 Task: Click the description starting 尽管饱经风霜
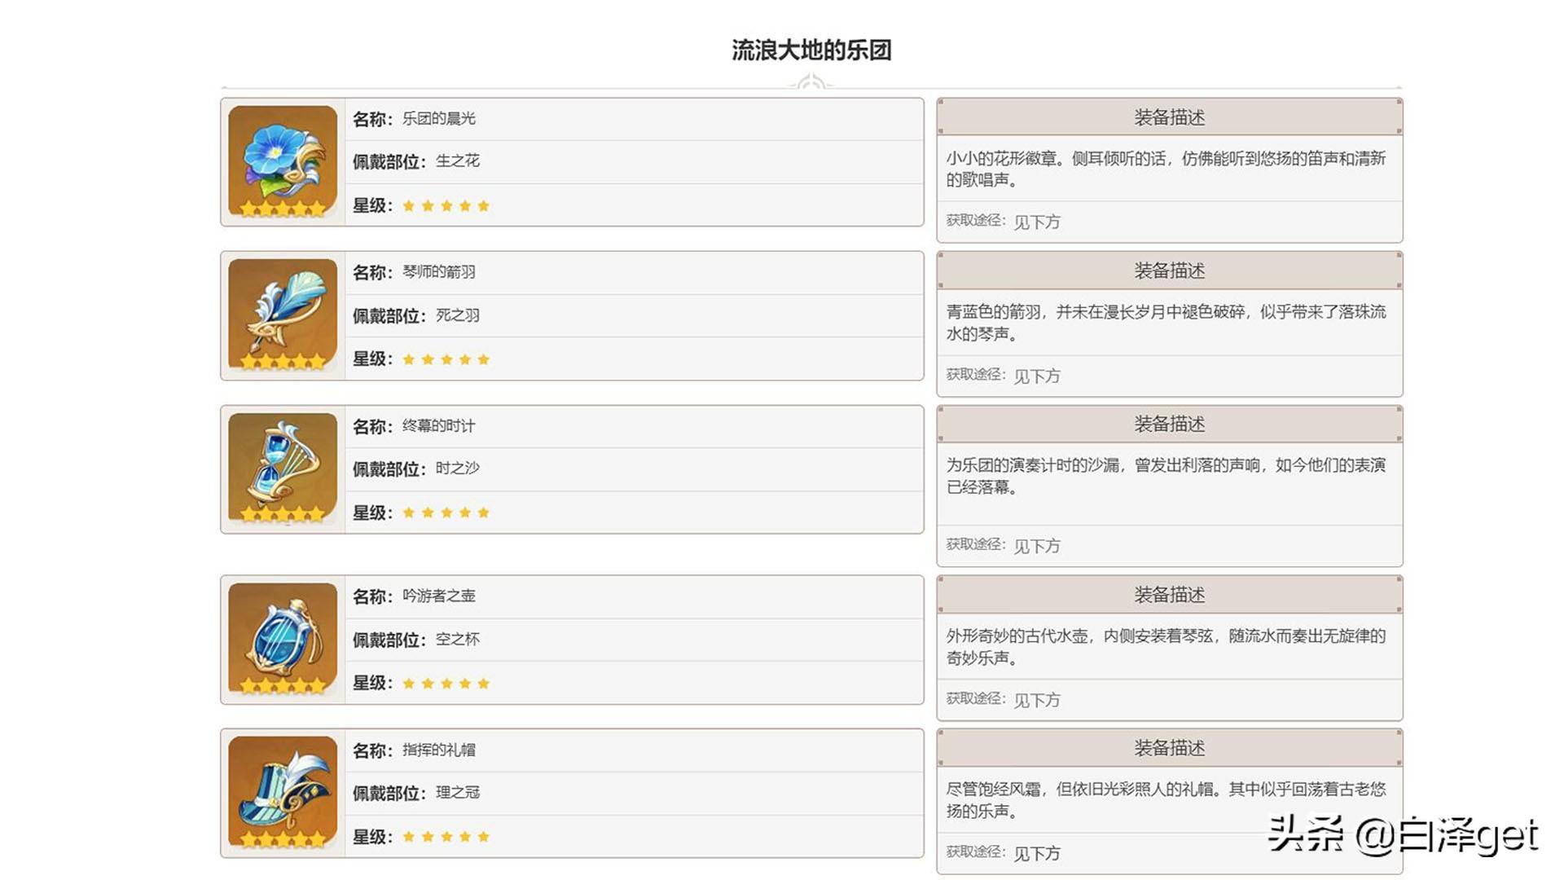point(1166,800)
